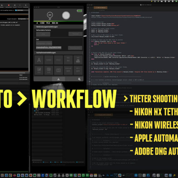Viewport: 178px width, 178px height.
Task: Click the F2.2 aperture tile
Action: (x=58, y=60)
